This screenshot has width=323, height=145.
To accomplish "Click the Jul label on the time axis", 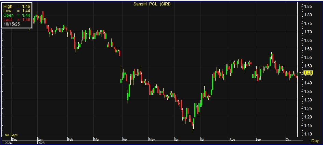I will point(203,139).
